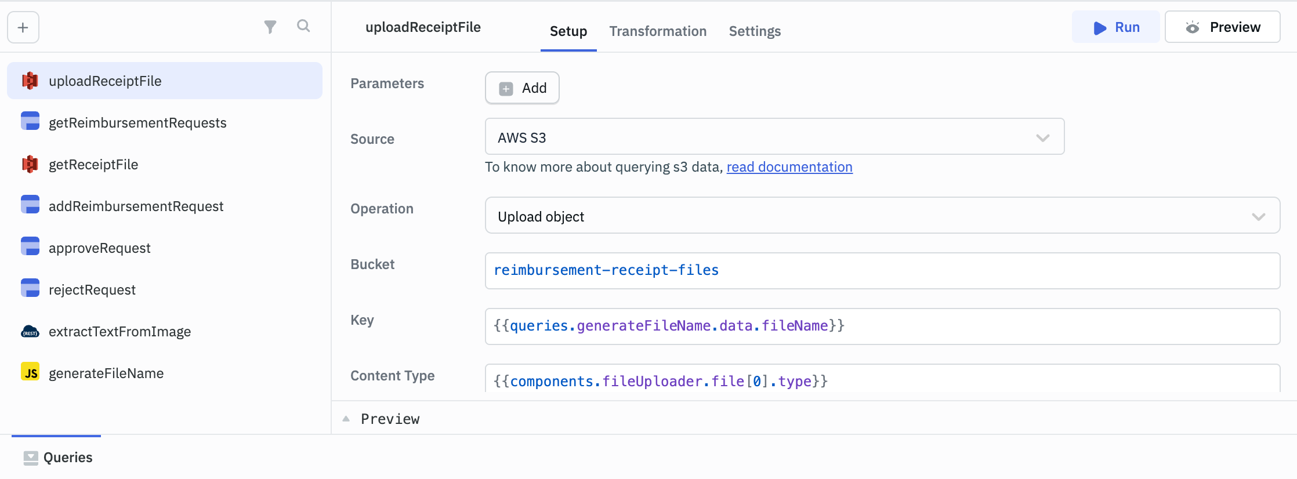Viewport: 1297px width, 479px height.
Task: Run the uploadReceiptFile query
Action: [1115, 27]
